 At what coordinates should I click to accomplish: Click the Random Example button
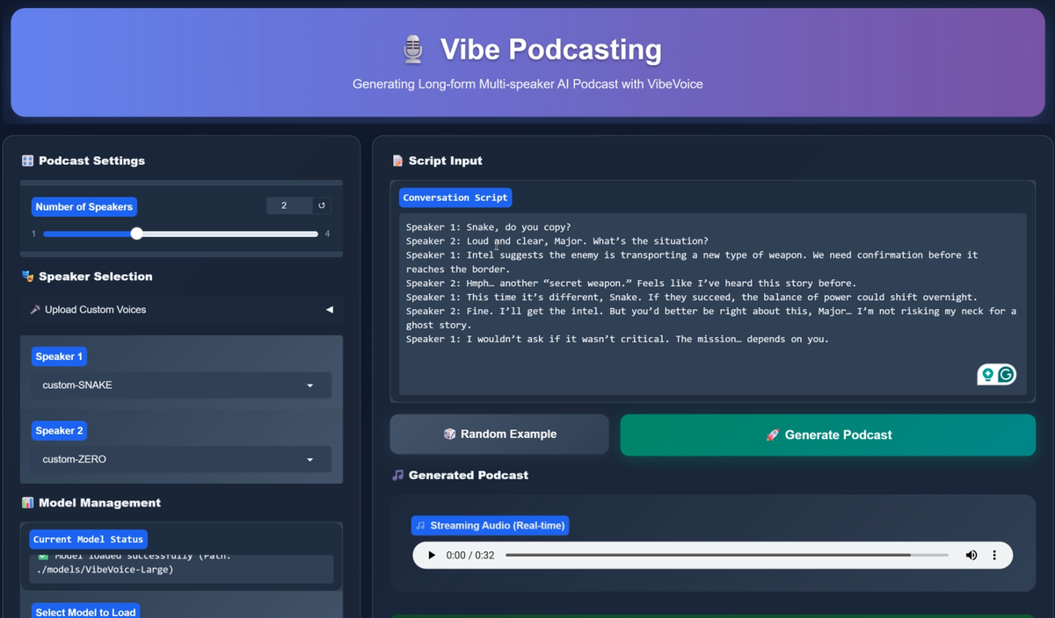499,434
